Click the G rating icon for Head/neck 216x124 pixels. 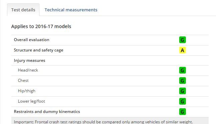point(182,70)
